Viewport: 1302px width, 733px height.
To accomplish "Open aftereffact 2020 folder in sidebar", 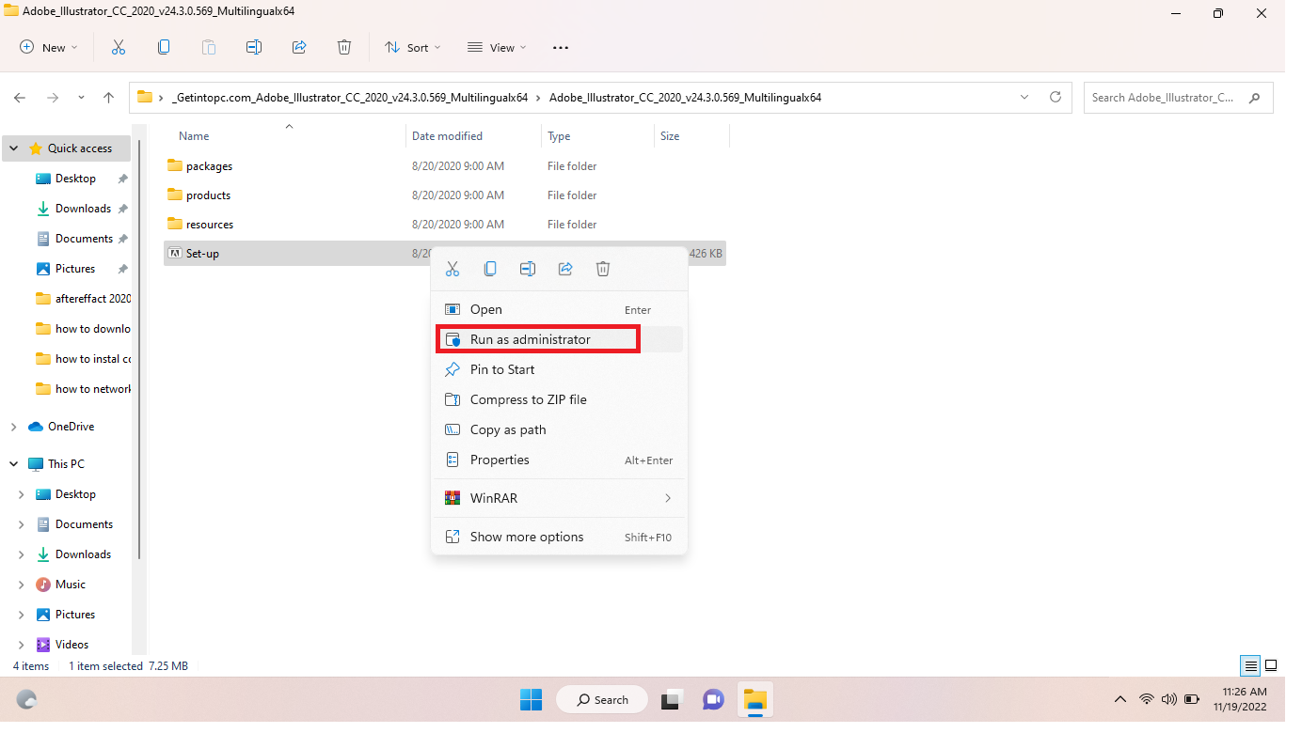I will (x=83, y=299).
